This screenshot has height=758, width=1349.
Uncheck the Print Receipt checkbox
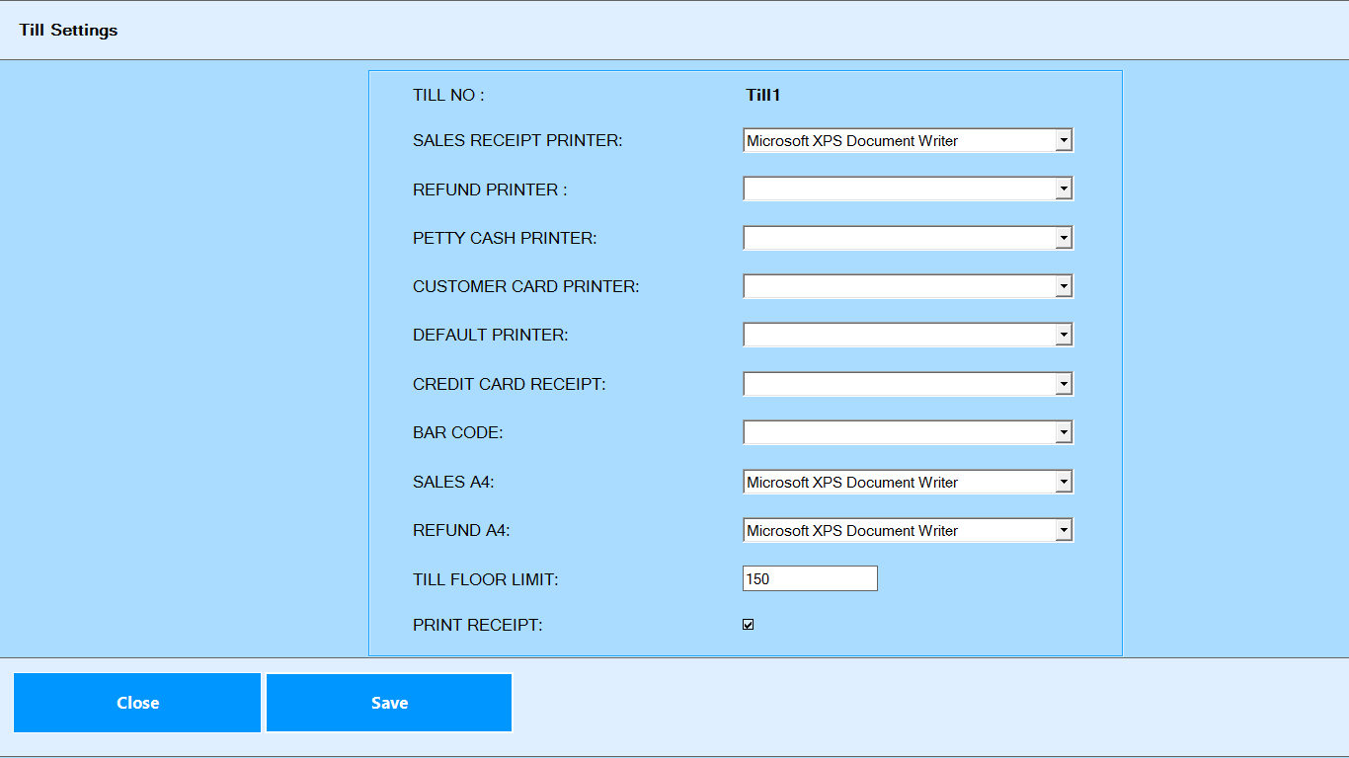click(749, 625)
